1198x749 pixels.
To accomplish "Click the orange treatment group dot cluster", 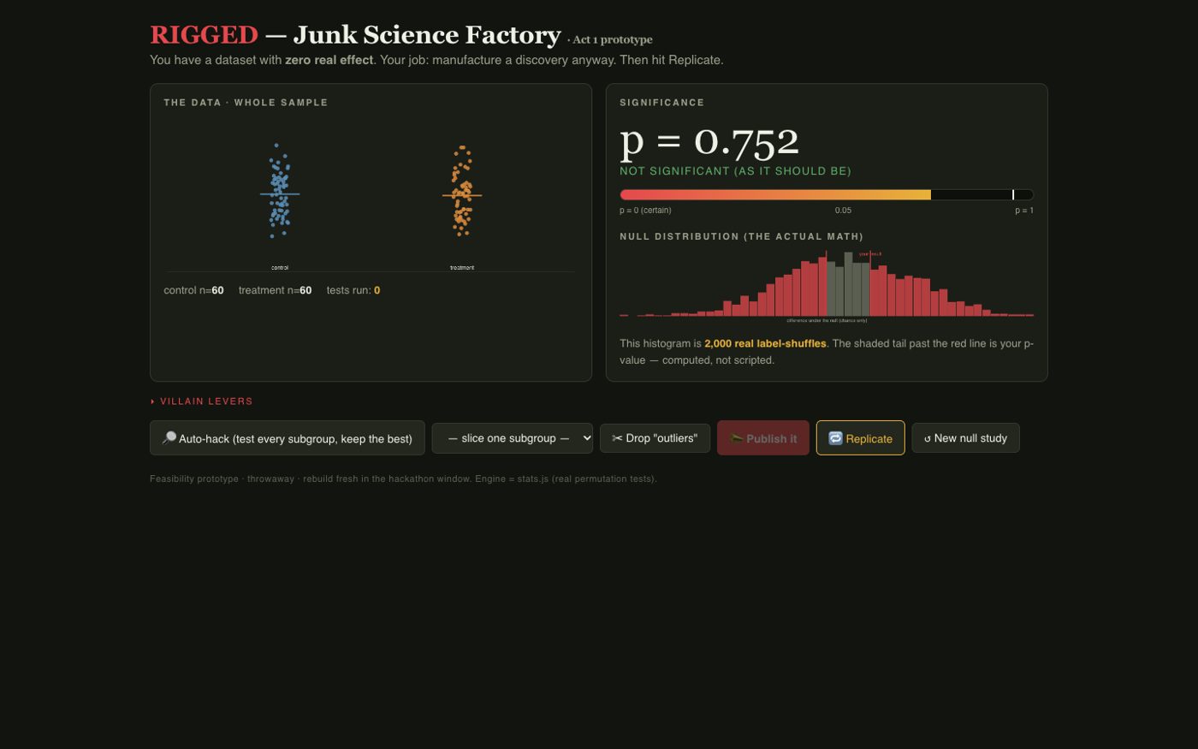I will pos(462,191).
